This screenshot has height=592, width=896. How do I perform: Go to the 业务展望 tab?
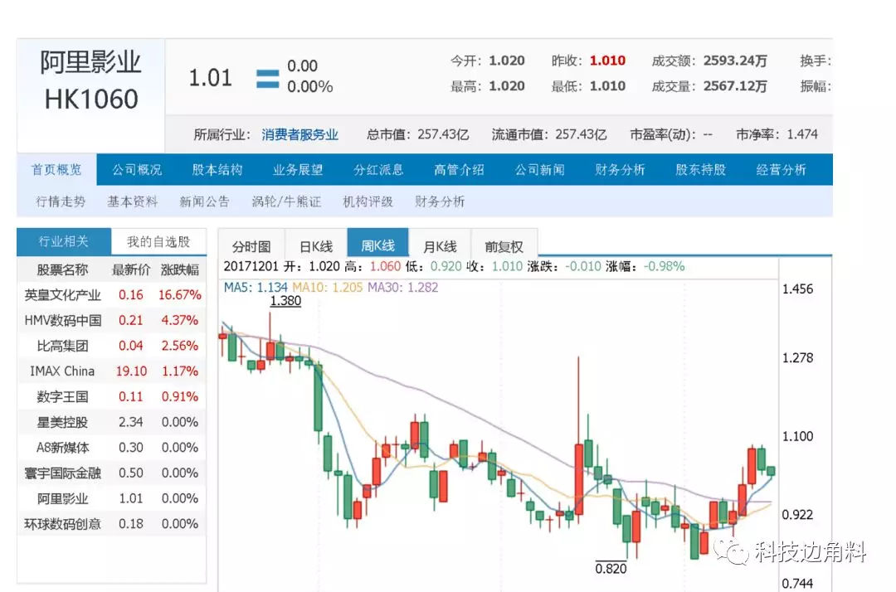[x=298, y=169]
